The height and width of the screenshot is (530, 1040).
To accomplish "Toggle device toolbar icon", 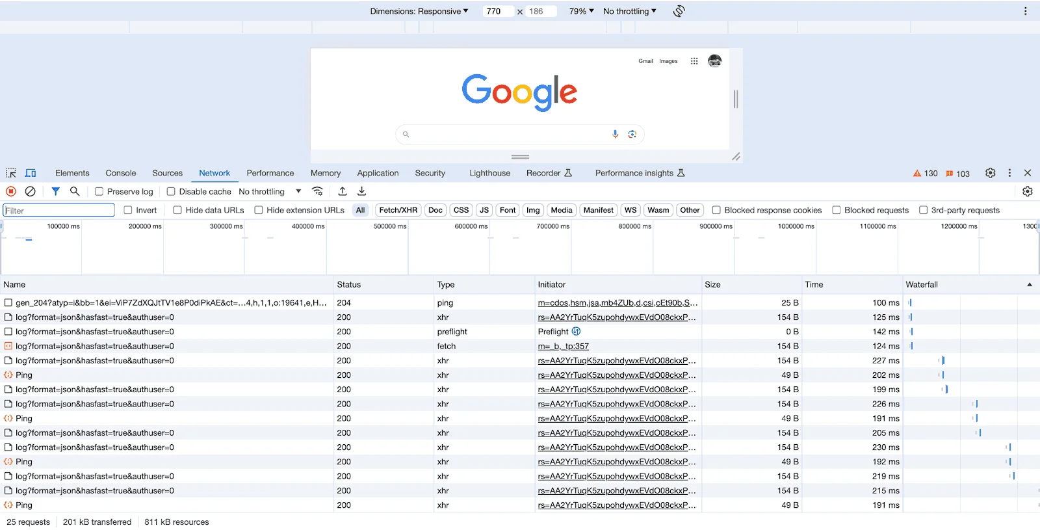I will (x=31, y=173).
